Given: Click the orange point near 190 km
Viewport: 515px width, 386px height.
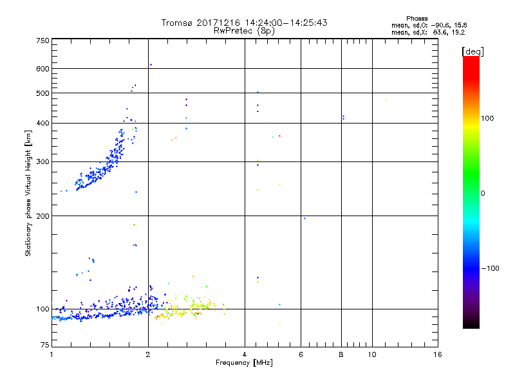Looking at the screenshot, I should click(134, 225).
